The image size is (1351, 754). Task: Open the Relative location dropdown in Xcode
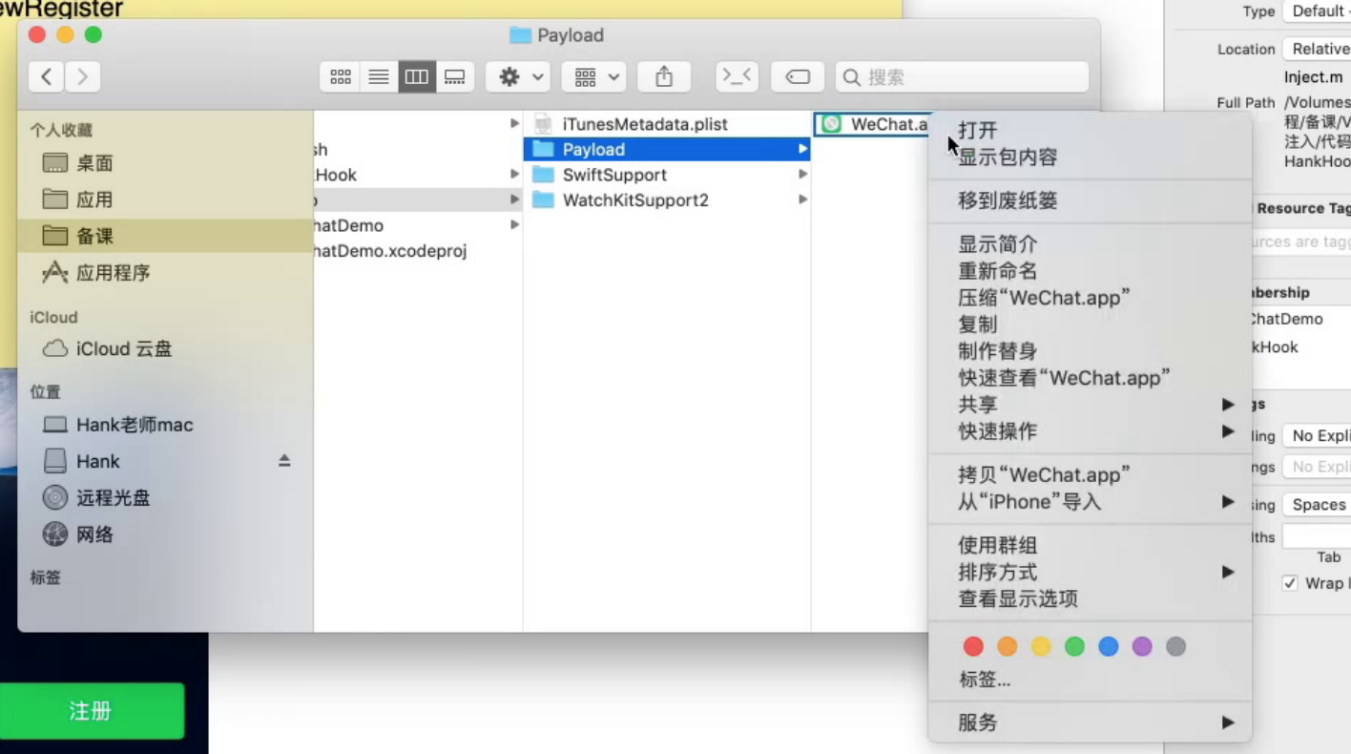pos(1317,49)
